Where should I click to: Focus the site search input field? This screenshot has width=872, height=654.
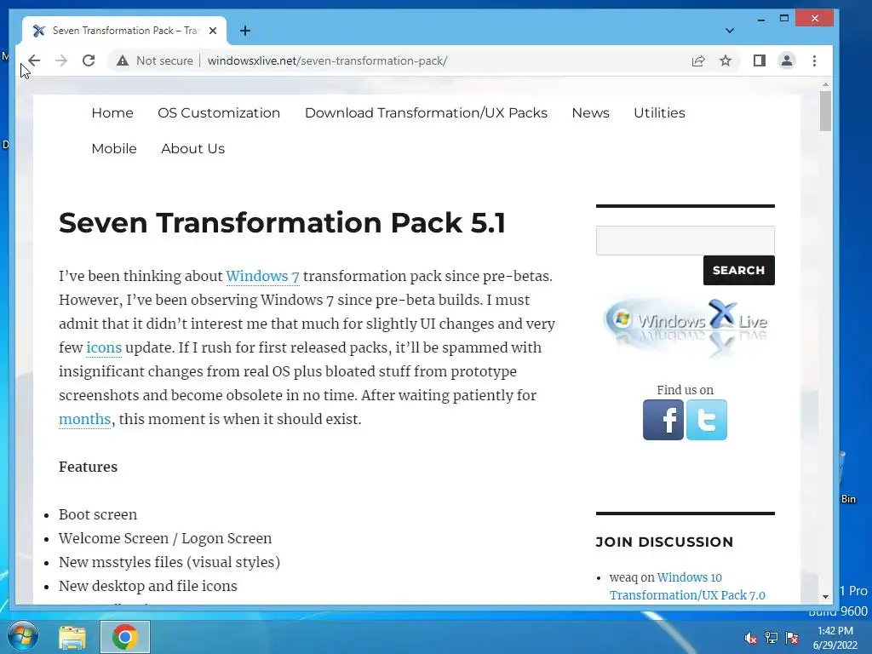[x=686, y=240]
